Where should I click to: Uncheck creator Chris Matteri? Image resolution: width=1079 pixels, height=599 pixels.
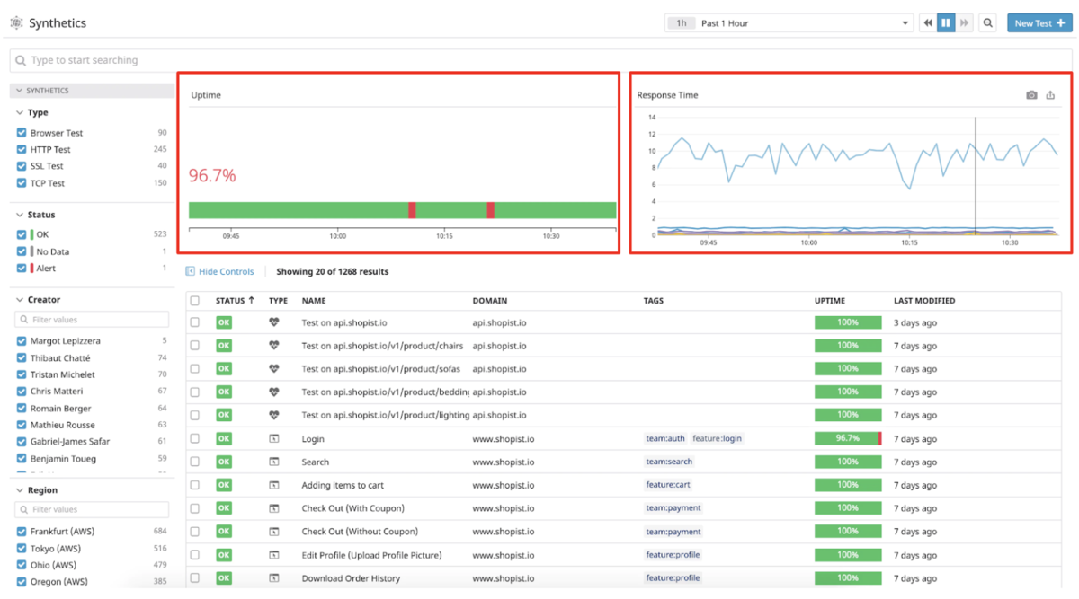[x=22, y=392]
